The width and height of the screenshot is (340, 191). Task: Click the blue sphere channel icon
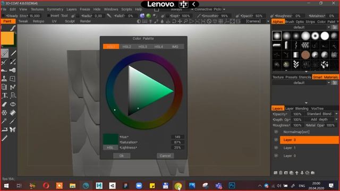click(x=142, y=15)
